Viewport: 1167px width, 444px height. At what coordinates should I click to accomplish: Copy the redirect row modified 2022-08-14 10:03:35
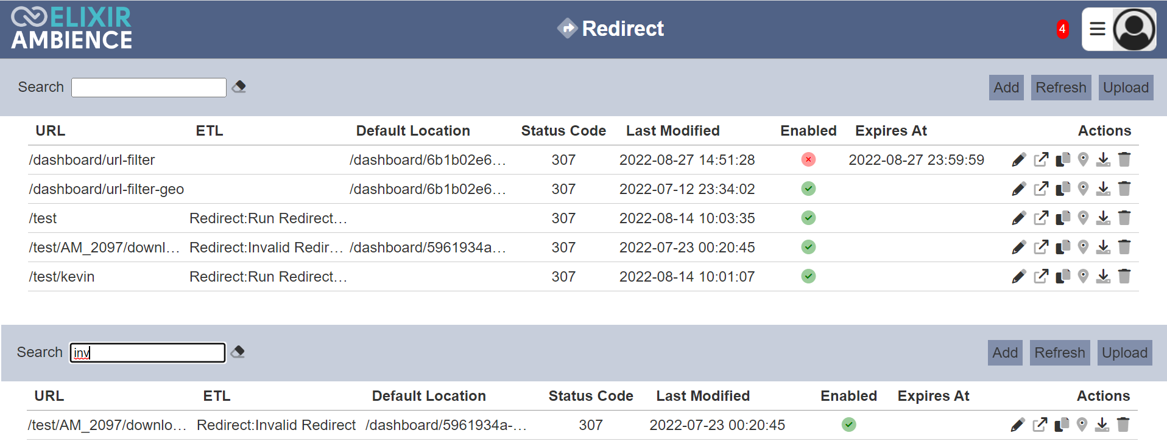click(x=1063, y=218)
